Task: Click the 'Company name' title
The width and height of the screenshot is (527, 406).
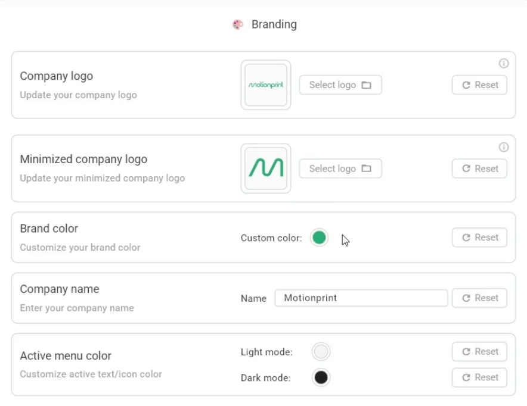Action: coord(60,289)
